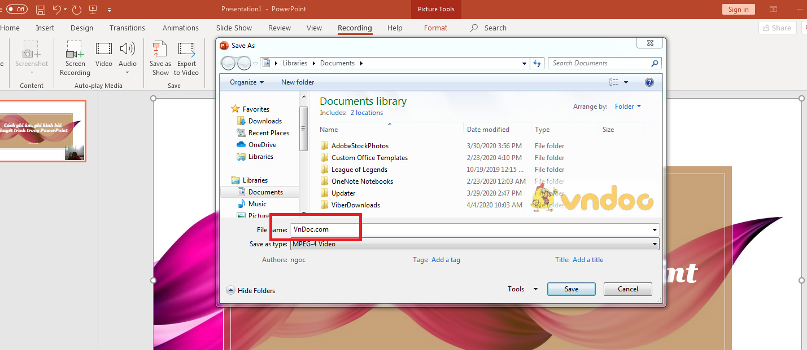Open the Tools dropdown menu

522,289
